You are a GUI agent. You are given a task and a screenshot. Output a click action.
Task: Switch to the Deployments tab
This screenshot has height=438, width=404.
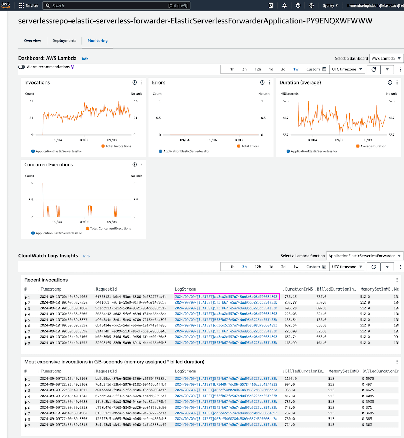pyautogui.click(x=64, y=40)
